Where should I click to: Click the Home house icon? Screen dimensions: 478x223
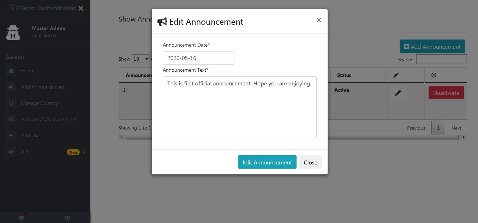pyautogui.click(x=11, y=71)
